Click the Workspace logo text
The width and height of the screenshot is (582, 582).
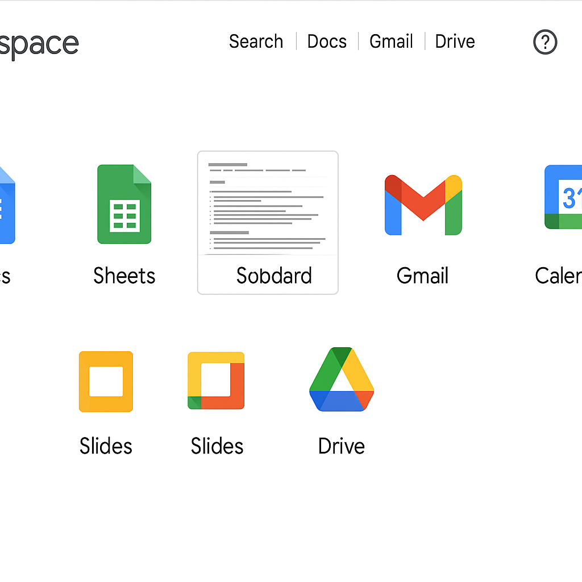click(x=39, y=43)
